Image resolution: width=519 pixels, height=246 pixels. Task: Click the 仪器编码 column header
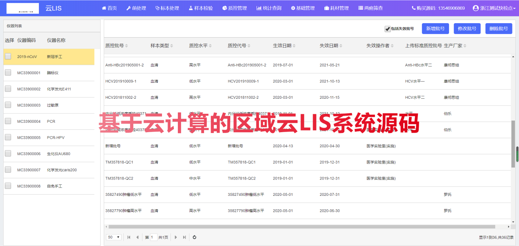click(x=26, y=40)
